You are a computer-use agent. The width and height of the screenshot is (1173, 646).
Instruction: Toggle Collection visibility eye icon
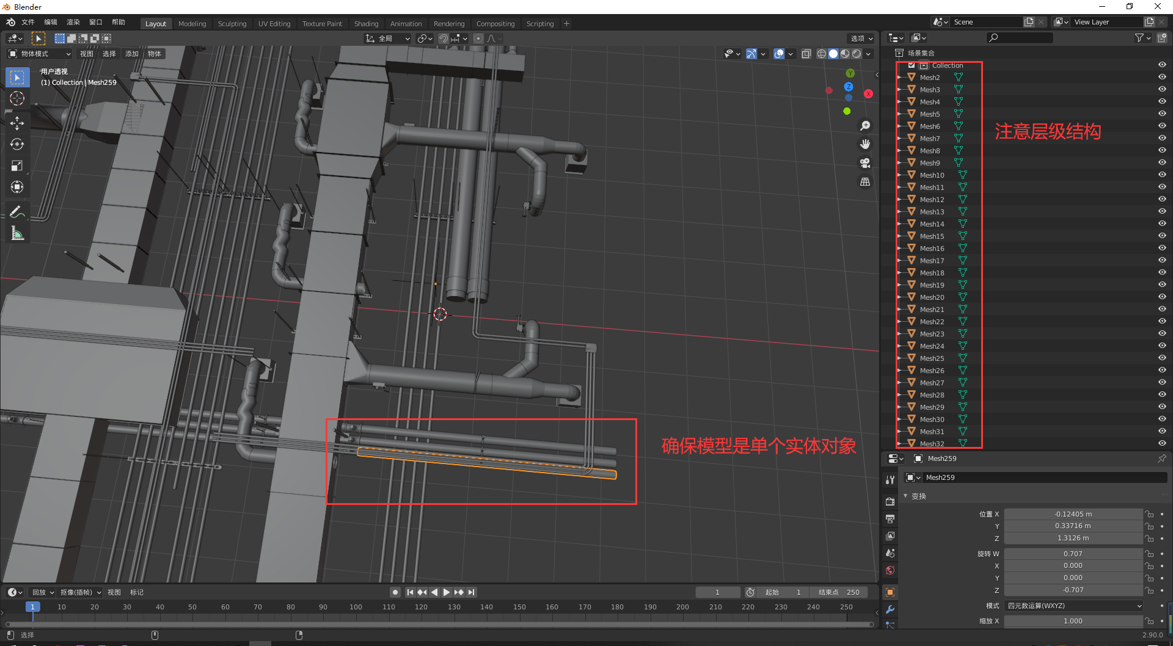click(1162, 65)
